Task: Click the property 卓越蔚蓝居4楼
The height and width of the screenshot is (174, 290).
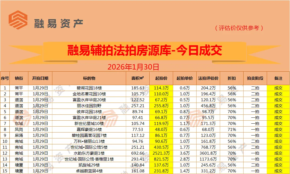Action: [89, 171]
